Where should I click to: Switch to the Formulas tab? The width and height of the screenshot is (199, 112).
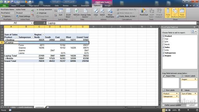(47, 6)
